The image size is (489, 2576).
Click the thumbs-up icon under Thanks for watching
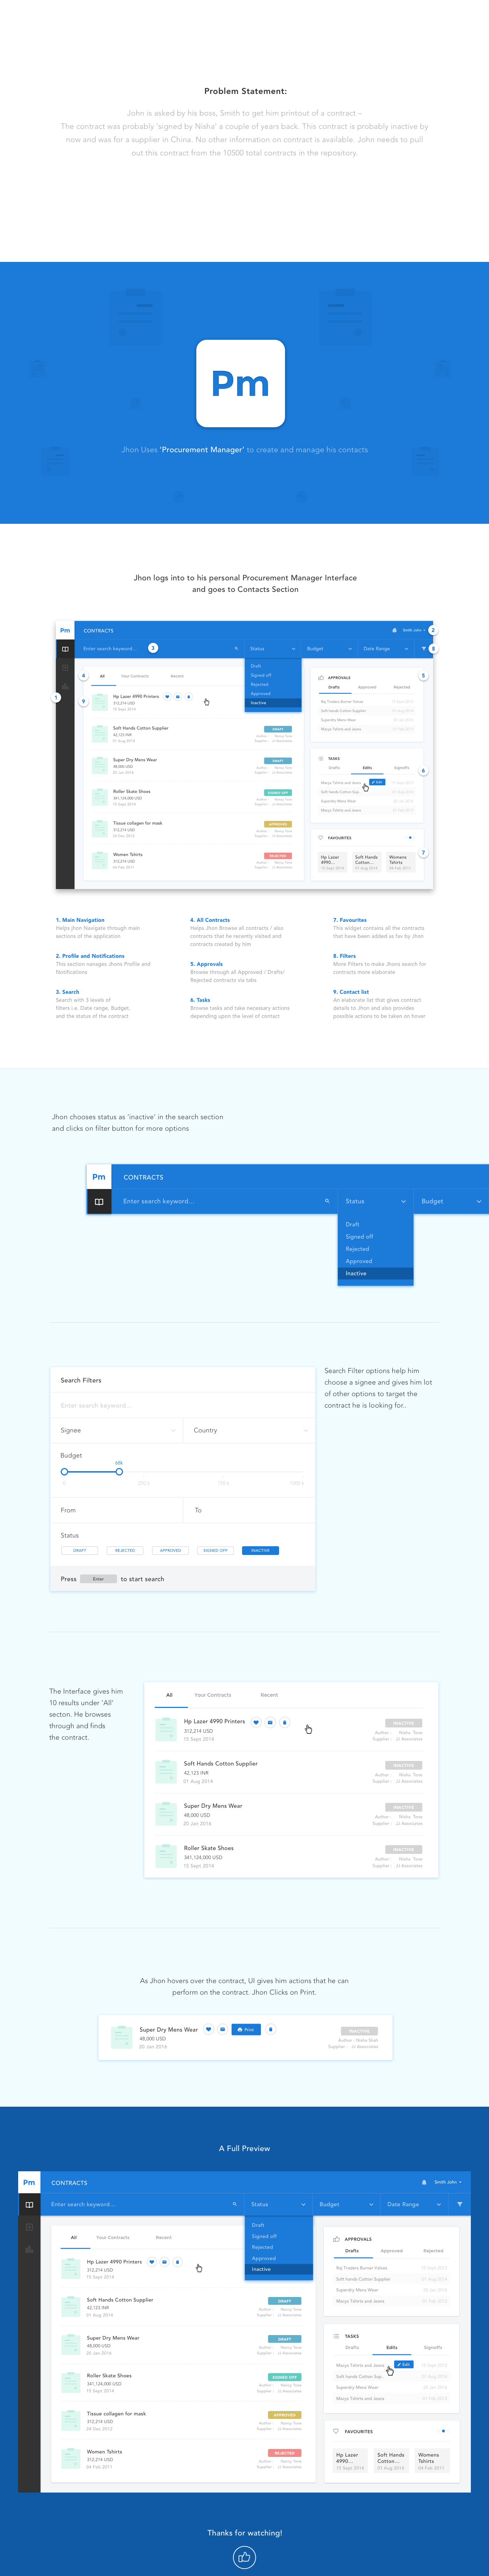pyautogui.click(x=244, y=2557)
